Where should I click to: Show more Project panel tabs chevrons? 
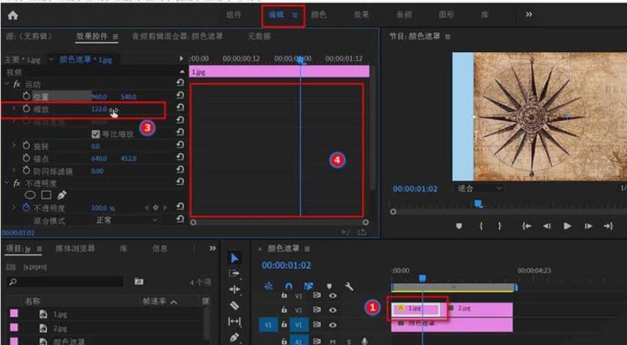213,248
